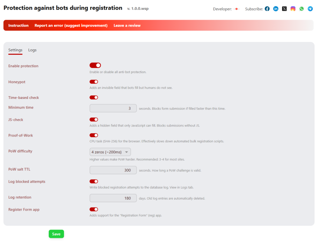The image size is (318, 241).
Task: Click Report an error (suggest improvement)
Action: pos(71,26)
